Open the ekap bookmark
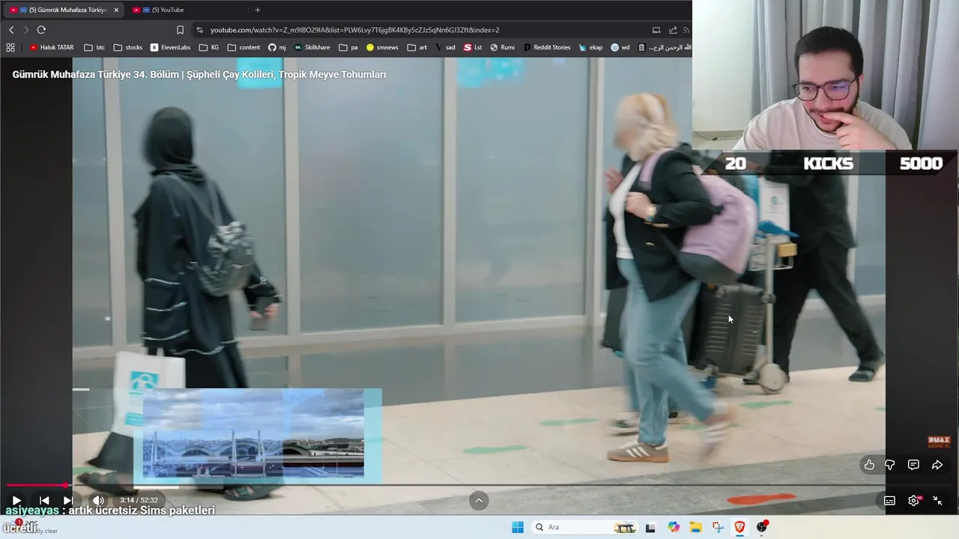959x539 pixels. [590, 47]
